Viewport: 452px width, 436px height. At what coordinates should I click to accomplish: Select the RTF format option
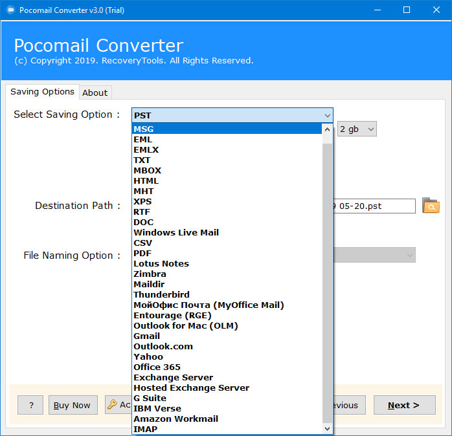[x=227, y=212]
